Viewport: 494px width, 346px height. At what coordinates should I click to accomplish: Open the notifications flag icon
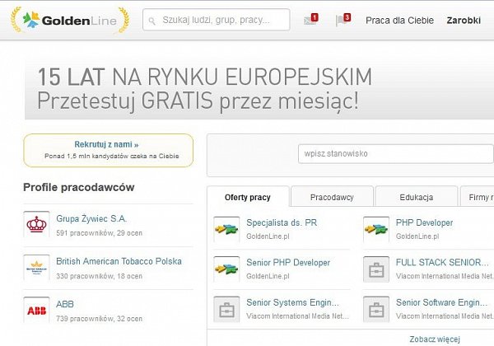coord(343,20)
